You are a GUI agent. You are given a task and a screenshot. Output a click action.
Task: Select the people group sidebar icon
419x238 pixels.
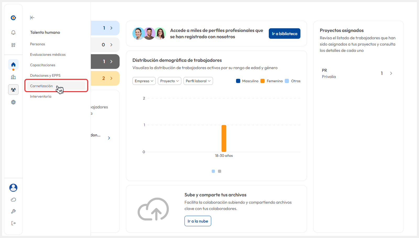13,90
